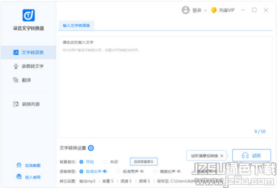Select the 标准男声 voice type
Screen dimensions: 277x188
tap(118, 171)
